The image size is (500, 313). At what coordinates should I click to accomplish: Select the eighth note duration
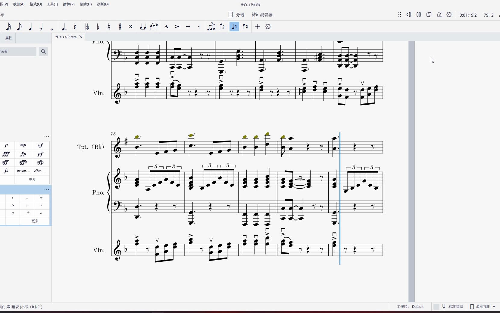19,27
